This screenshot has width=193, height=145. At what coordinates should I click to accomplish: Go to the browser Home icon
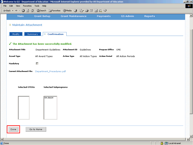[x=32, y=11]
